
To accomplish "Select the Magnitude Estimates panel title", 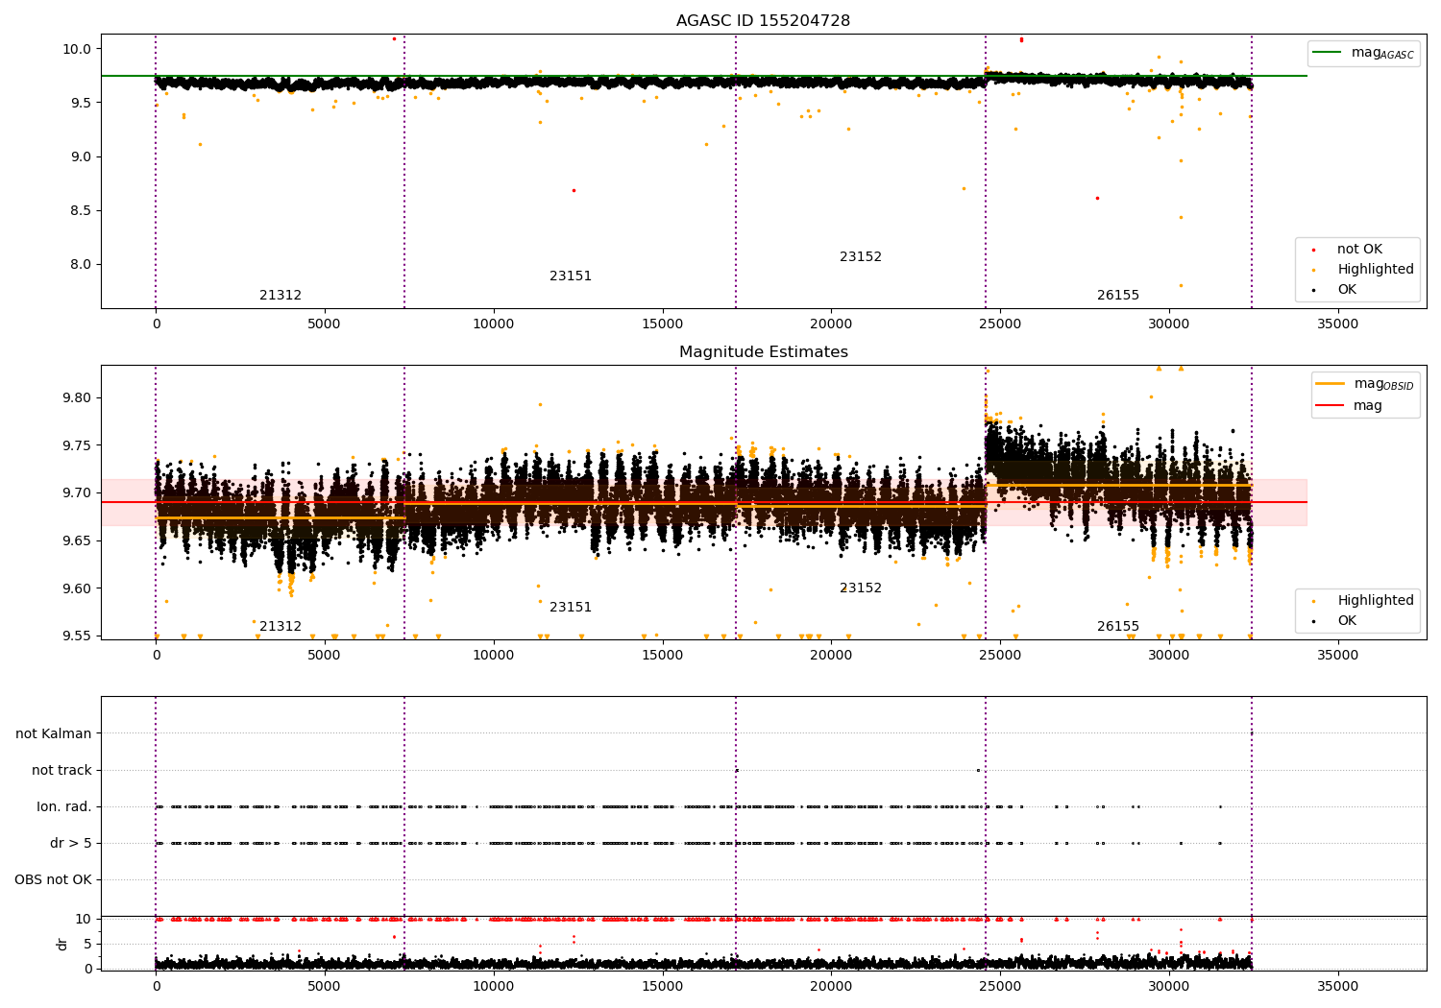I will pos(763,352).
